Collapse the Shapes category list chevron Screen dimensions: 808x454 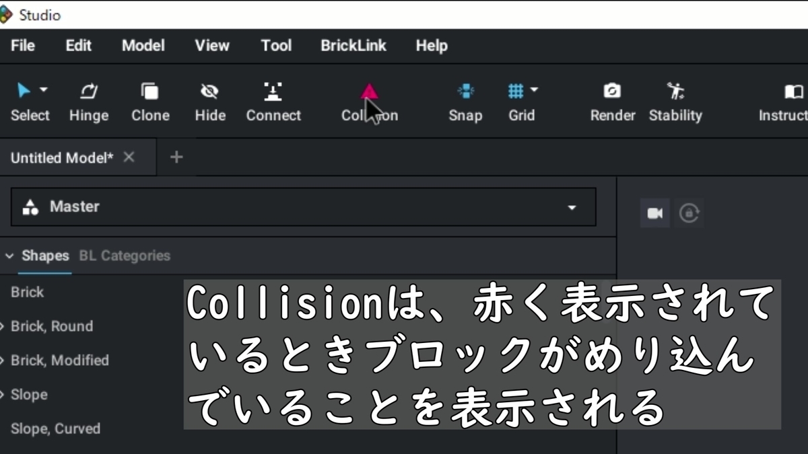coord(9,256)
